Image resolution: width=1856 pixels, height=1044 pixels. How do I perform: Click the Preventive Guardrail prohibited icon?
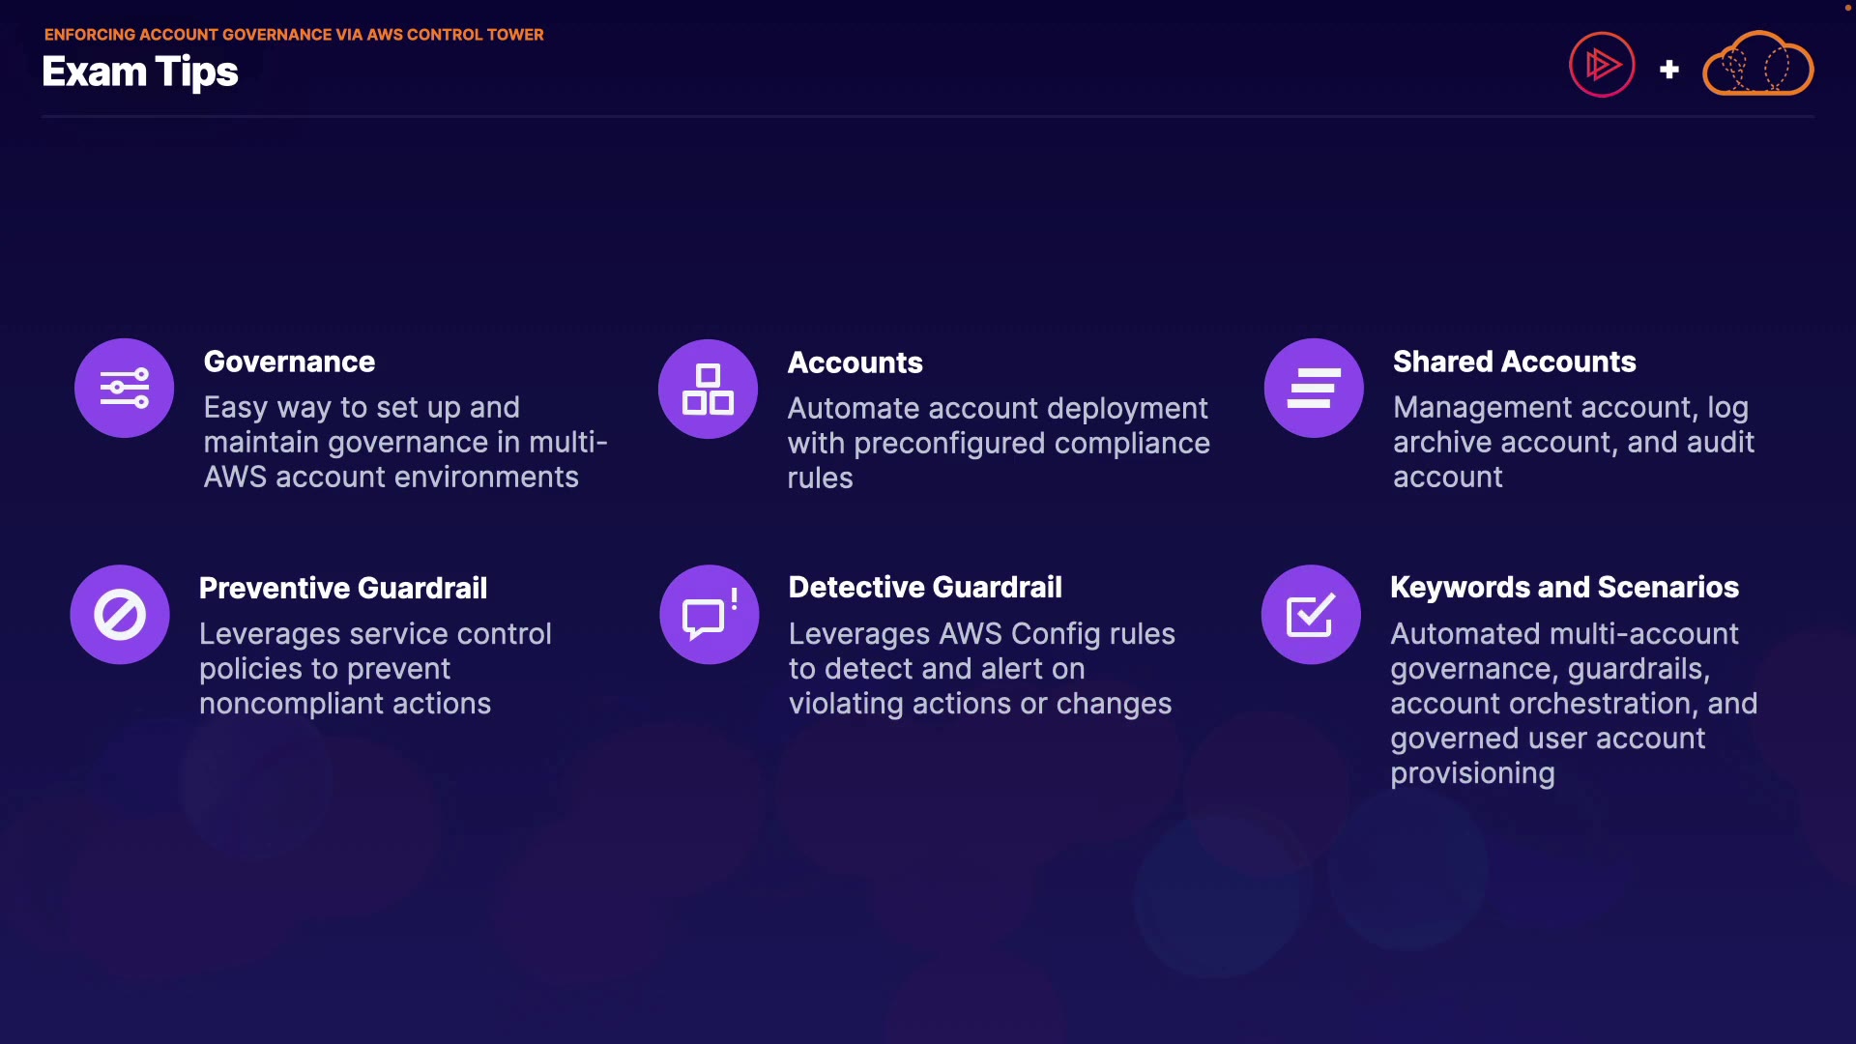[120, 615]
